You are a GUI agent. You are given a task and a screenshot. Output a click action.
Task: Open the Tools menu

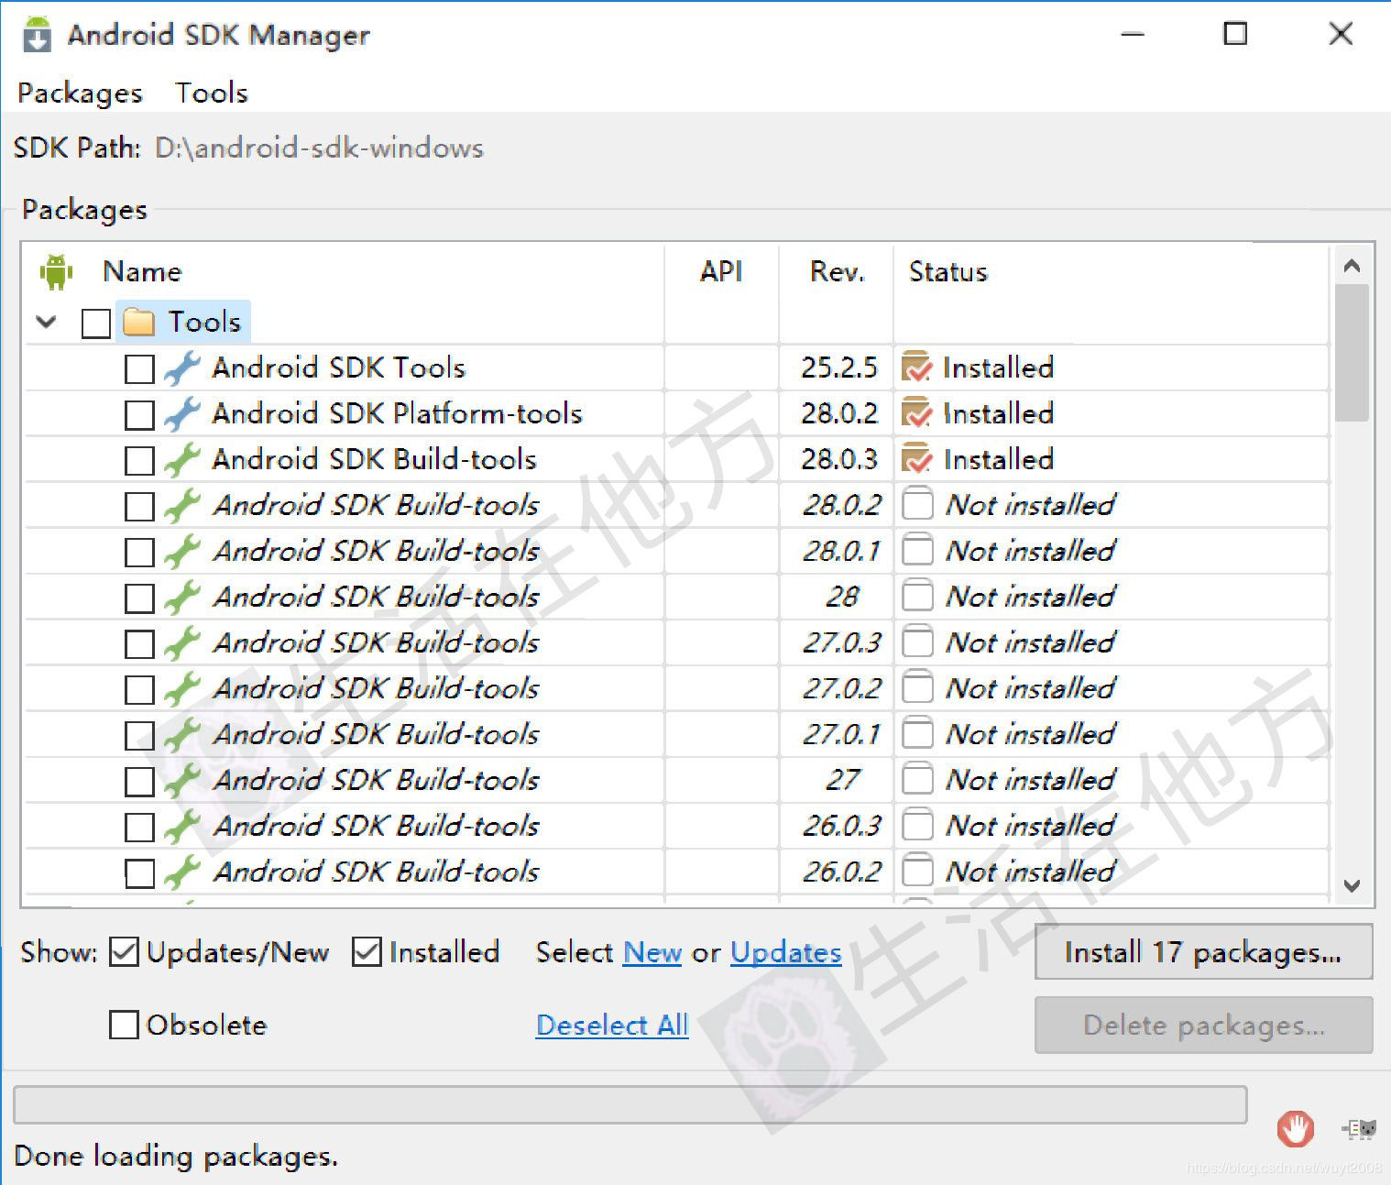point(212,93)
